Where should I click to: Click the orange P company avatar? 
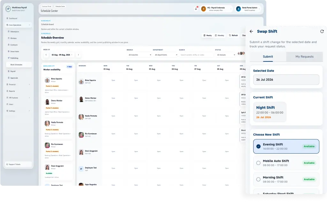coord(203,9)
